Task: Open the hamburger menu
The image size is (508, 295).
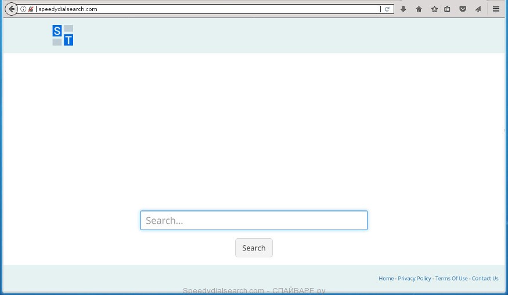Action: tap(496, 9)
